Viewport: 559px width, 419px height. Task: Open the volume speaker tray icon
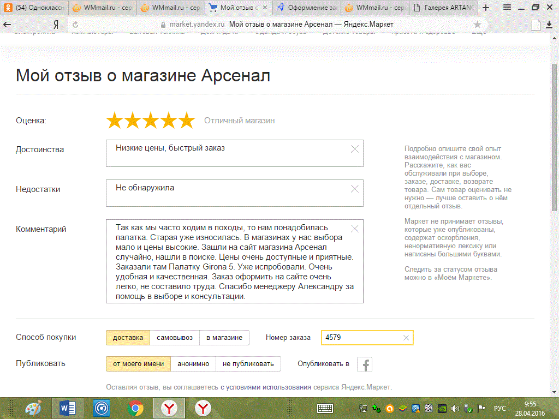pyautogui.click(x=455, y=409)
